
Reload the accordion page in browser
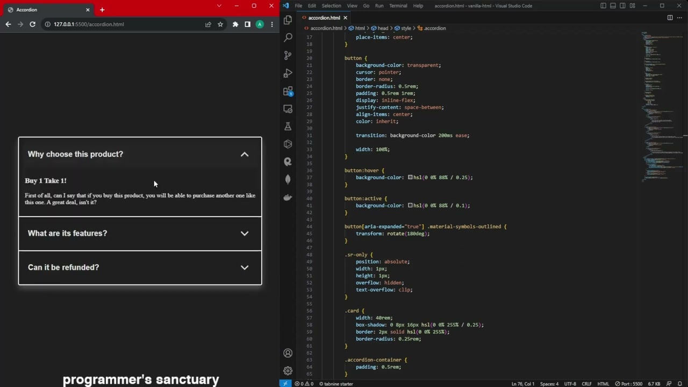click(x=32, y=24)
